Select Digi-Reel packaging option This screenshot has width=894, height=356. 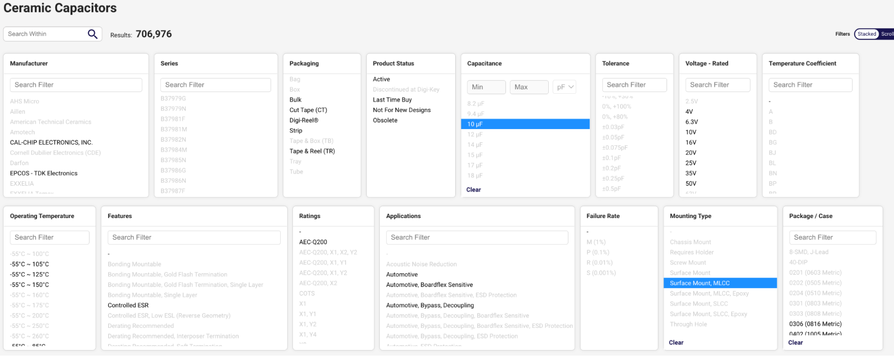point(304,120)
